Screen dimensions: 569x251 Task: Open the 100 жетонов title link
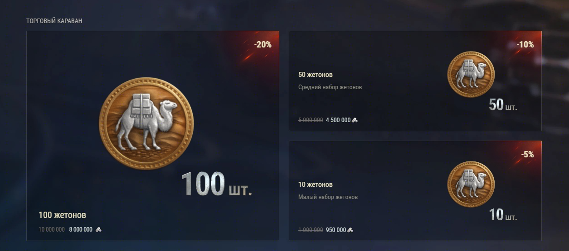[62, 215]
